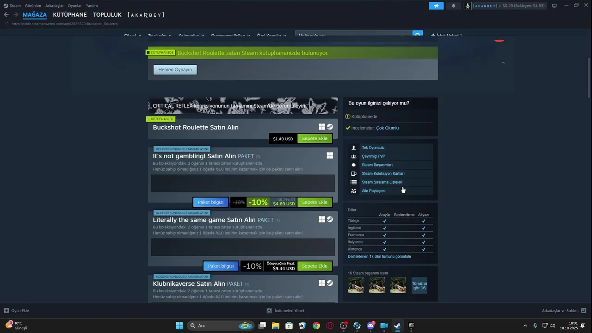Add $9.44 Literally the same game package to cart
The width and height of the screenshot is (592, 333).
(314, 266)
